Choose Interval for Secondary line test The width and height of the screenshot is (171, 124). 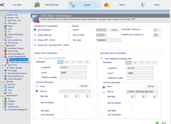click(104, 92)
